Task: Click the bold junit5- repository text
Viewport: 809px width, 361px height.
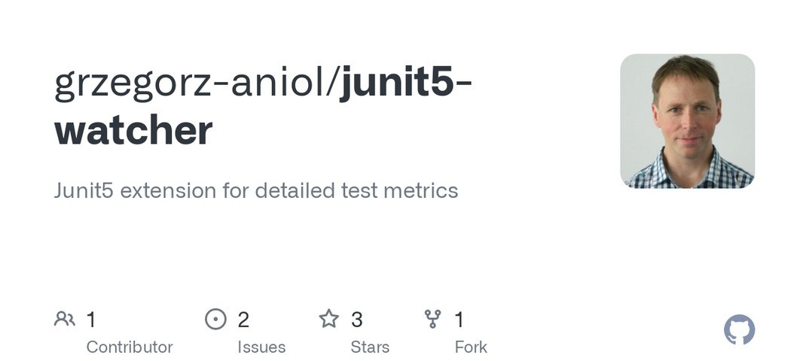Action: pyautogui.click(x=405, y=83)
